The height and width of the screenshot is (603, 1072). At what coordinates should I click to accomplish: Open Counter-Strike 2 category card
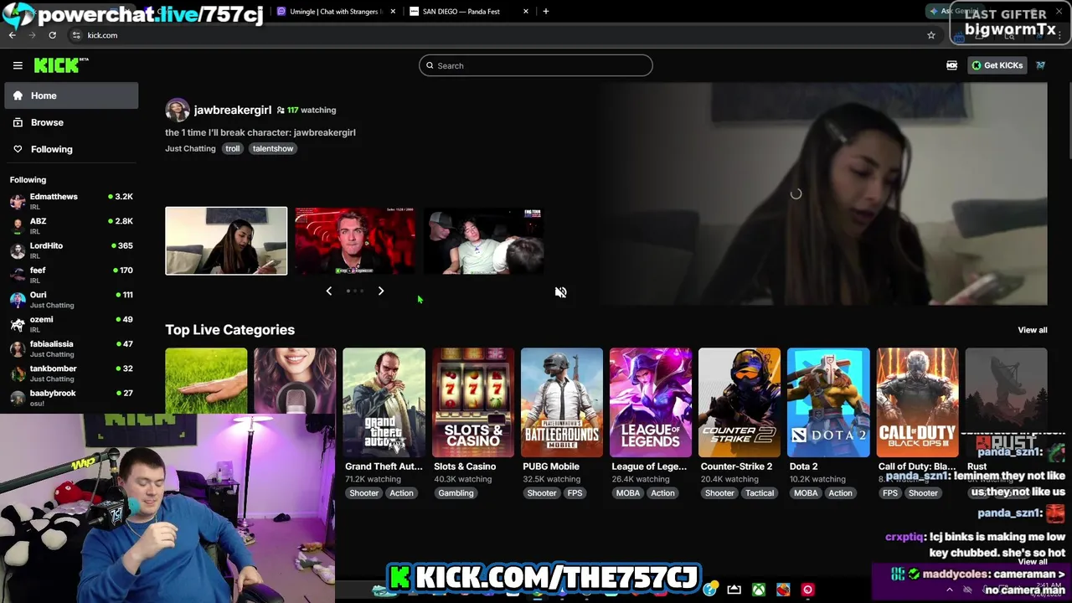(x=740, y=402)
